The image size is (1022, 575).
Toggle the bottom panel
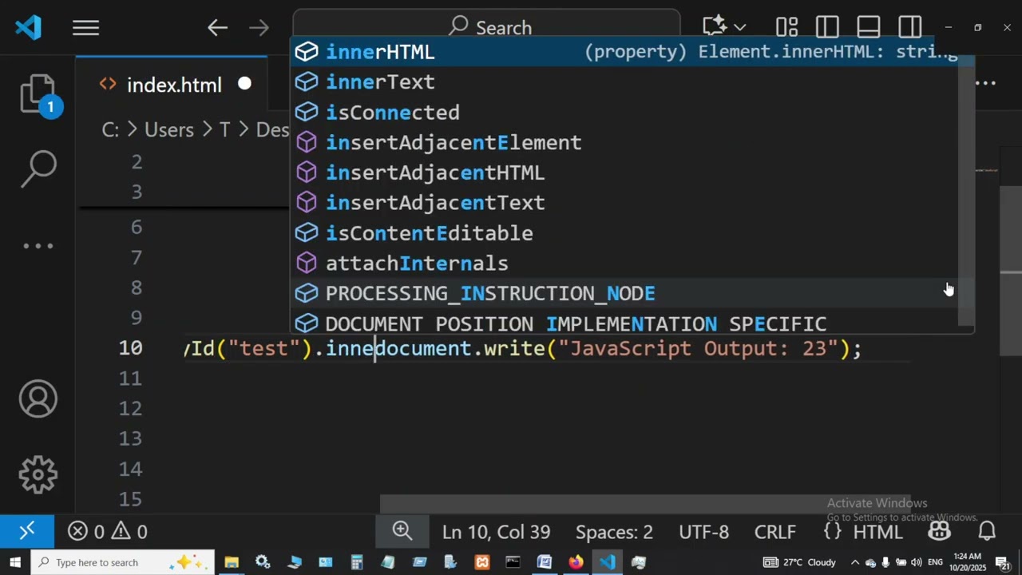(x=869, y=28)
